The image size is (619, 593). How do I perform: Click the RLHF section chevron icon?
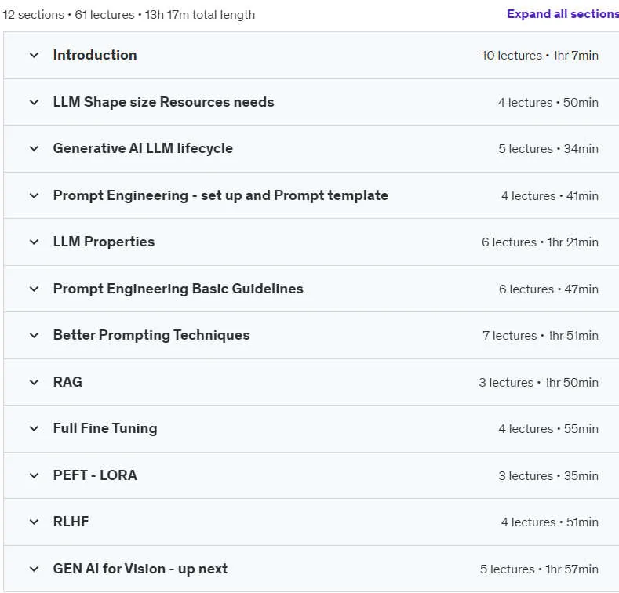(x=34, y=522)
